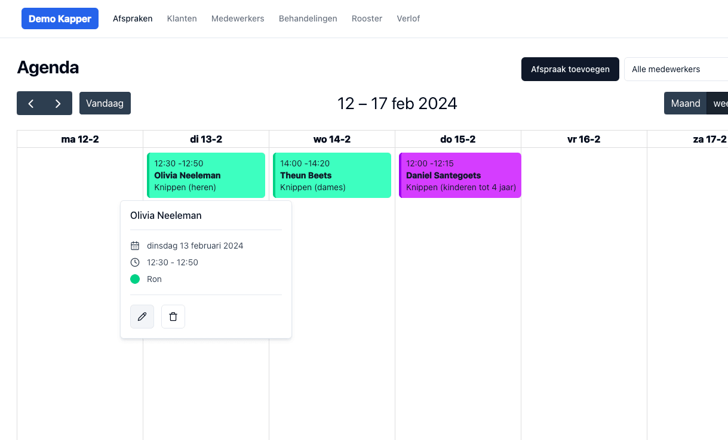Click Afspraak toevoegen button
The height and width of the screenshot is (440, 728).
tap(570, 69)
